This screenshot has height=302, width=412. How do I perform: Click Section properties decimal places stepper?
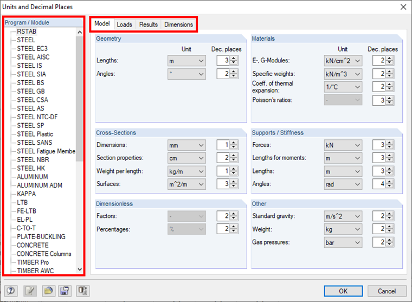pos(234,158)
